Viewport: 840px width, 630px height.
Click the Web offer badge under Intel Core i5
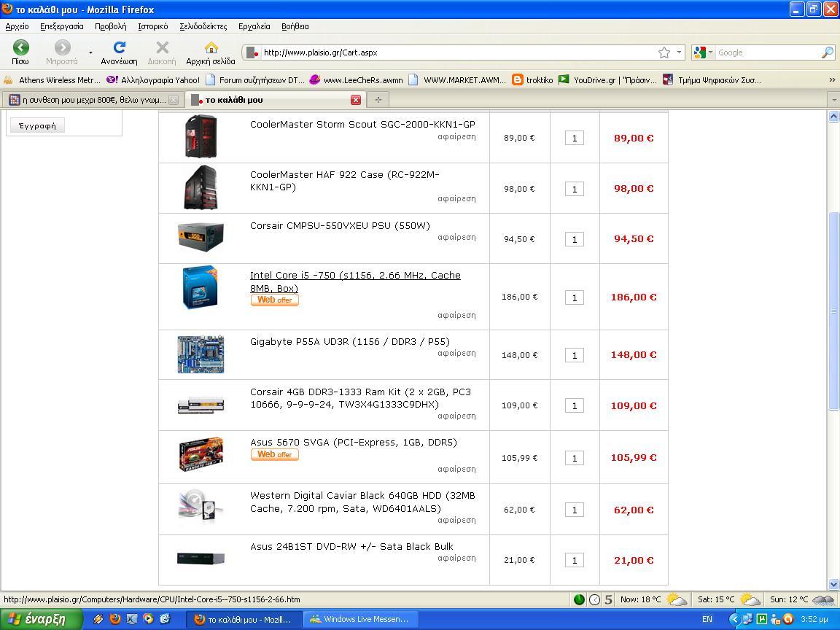274,300
